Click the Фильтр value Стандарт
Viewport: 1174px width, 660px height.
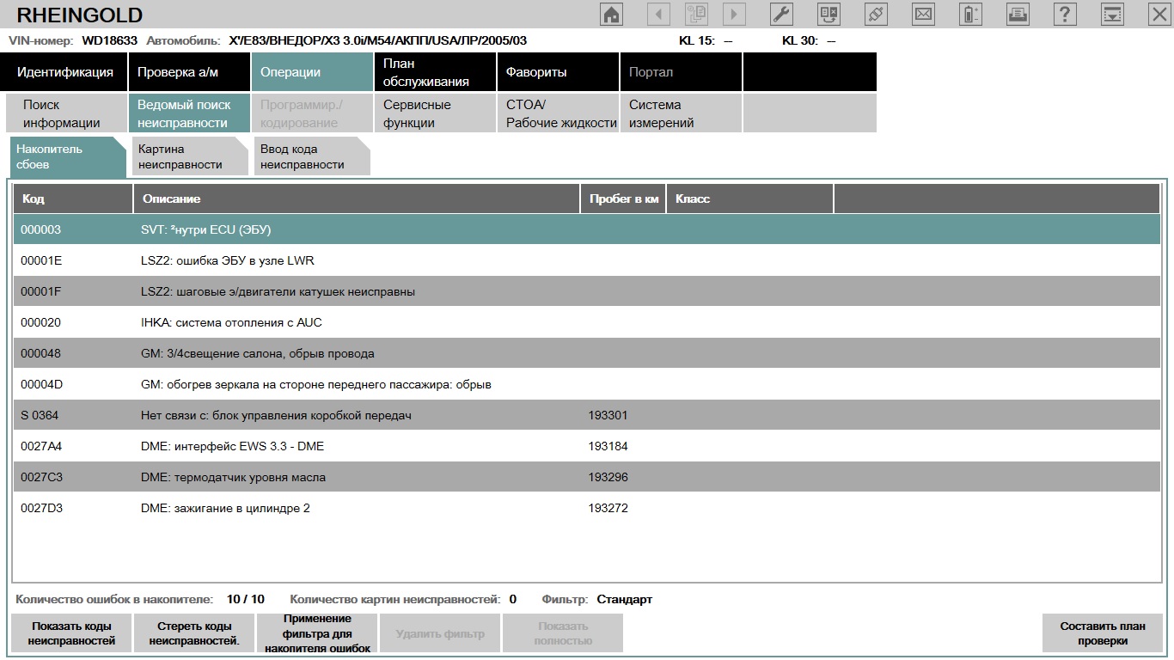coord(625,599)
